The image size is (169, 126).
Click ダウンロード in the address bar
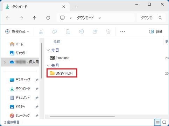tap(85, 18)
